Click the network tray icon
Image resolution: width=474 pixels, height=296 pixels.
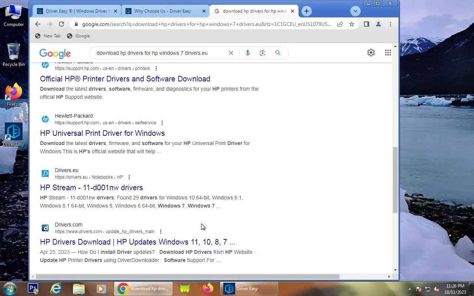coord(428,289)
